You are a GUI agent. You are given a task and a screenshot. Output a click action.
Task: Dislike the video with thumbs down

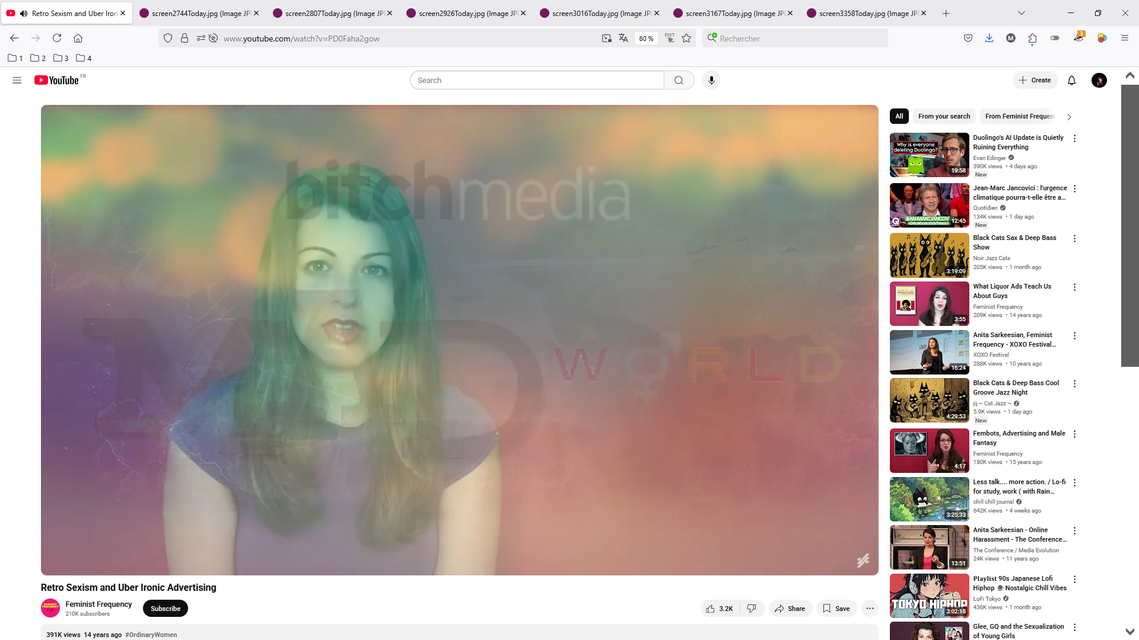point(752,609)
